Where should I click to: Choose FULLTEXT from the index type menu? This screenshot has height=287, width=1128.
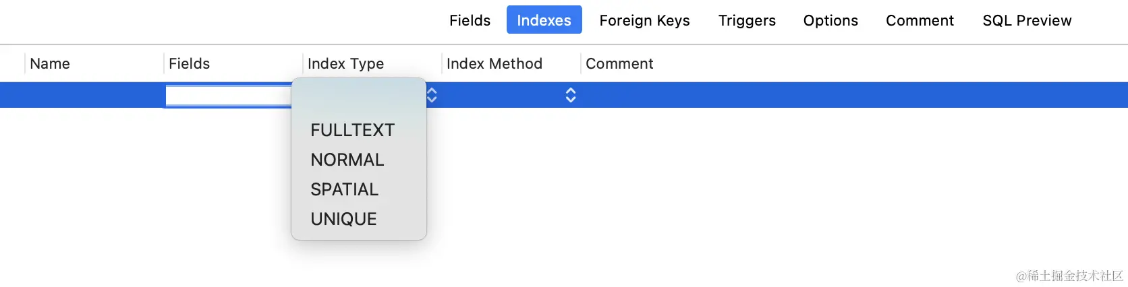pos(352,130)
